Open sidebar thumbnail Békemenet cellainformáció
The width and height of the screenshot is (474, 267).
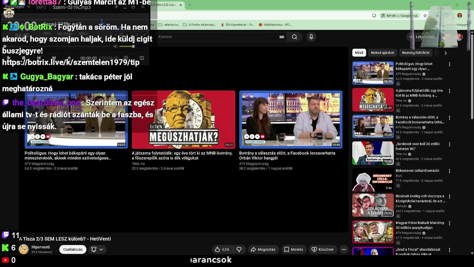373,179
